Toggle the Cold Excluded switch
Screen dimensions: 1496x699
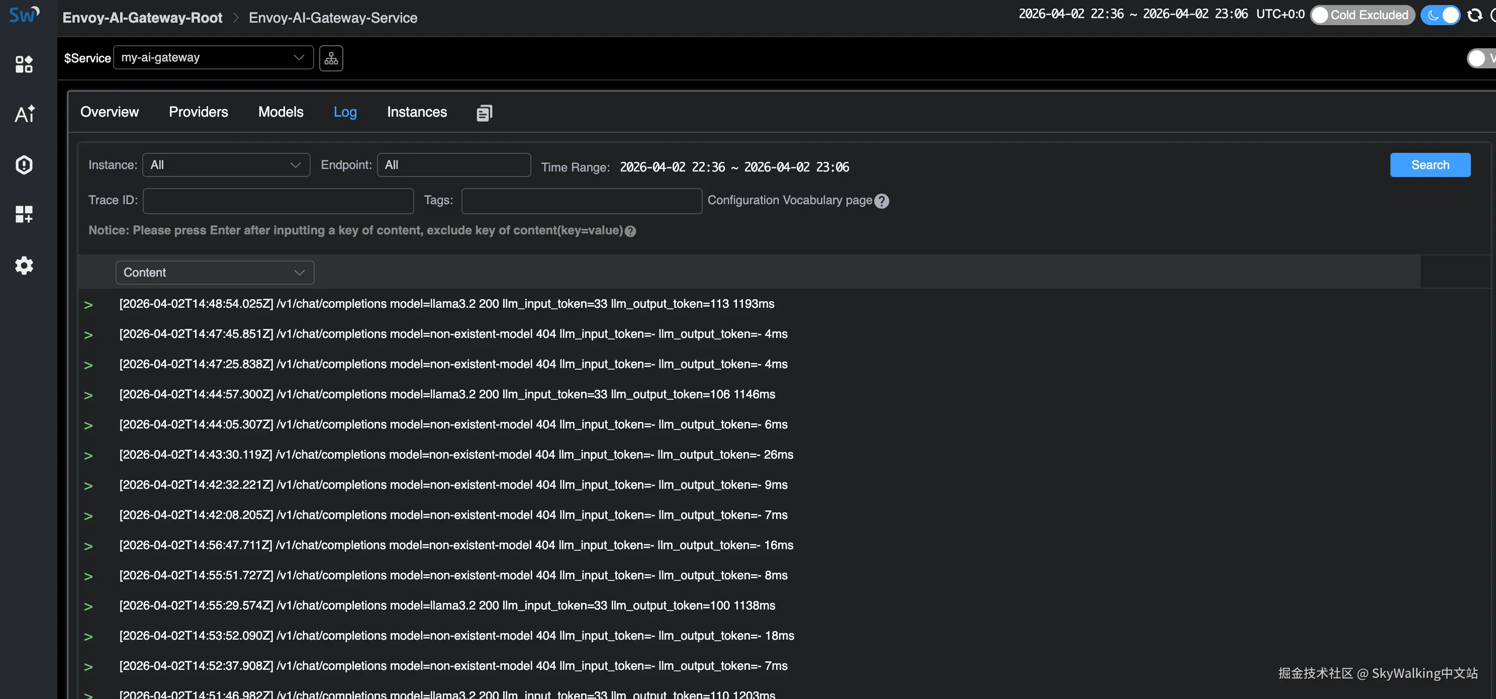[1362, 15]
